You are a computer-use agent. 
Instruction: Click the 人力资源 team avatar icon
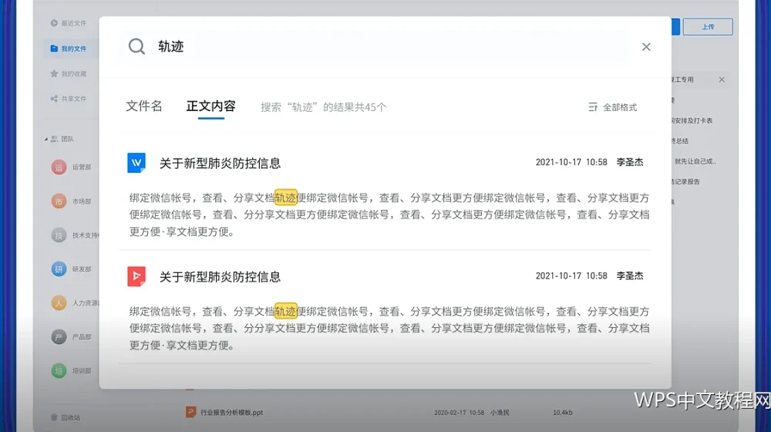click(x=59, y=303)
